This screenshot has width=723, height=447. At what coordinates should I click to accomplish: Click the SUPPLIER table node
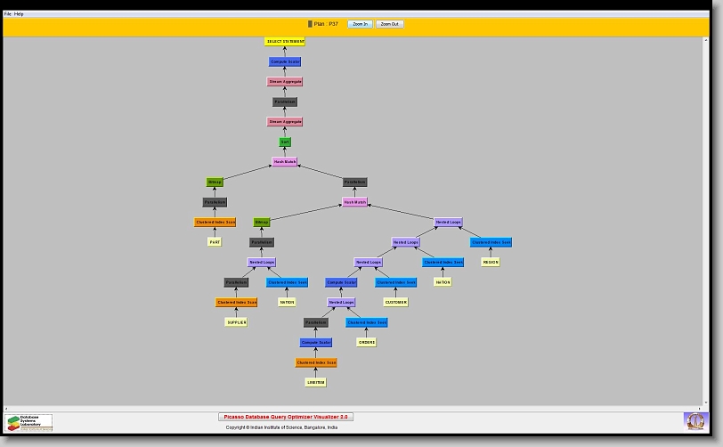tap(236, 322)
